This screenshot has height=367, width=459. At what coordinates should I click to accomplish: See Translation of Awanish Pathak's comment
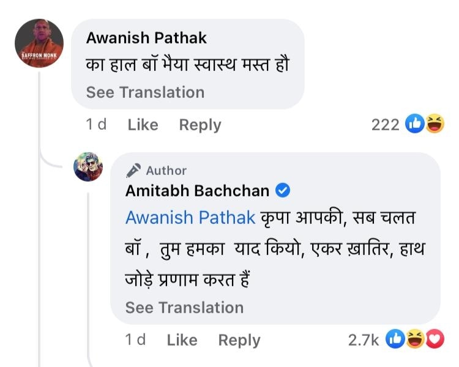click(145, 92)
